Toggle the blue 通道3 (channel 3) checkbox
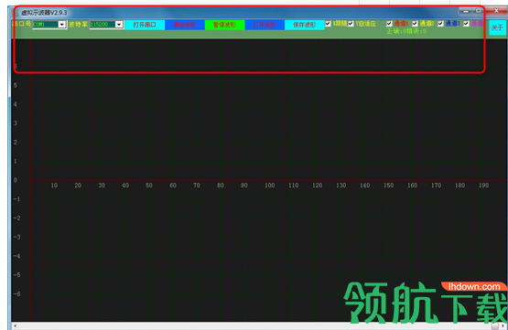Viewport: 508px width, 330px height. [x=440, y=24]
